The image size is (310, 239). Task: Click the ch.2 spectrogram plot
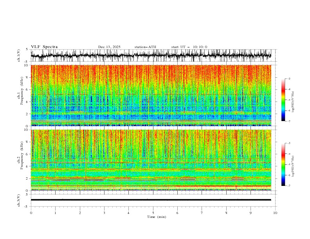(x=151, y=160)
